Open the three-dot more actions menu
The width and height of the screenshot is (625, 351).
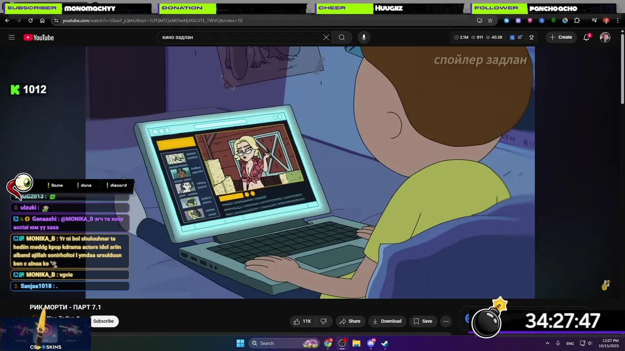pos(446,321)
